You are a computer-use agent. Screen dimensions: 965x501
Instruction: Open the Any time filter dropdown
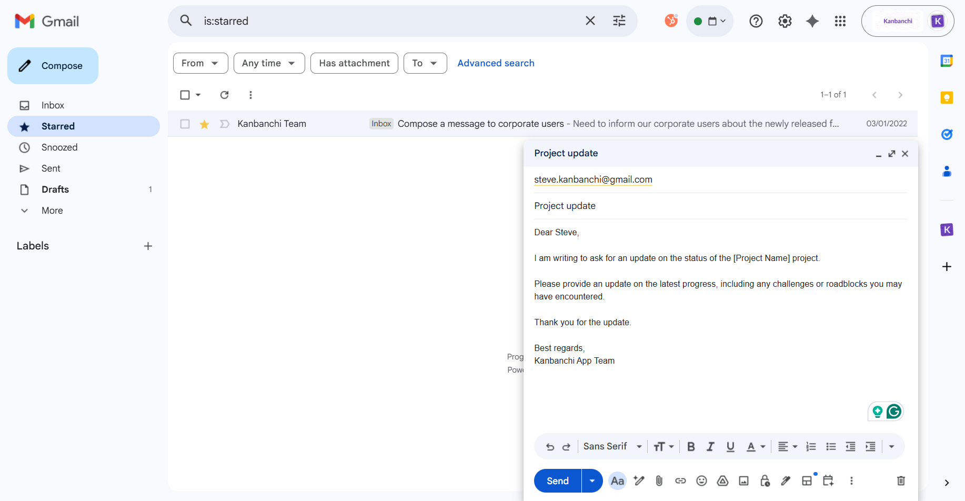point(269,63)
